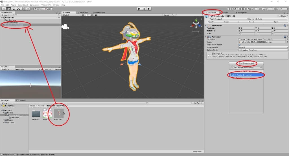Image resolution: width=289 pixels, height=156 pixels.
Task: Adjust the Game view Scale slider
Action: pyautogui.click(x=45, y=69)
